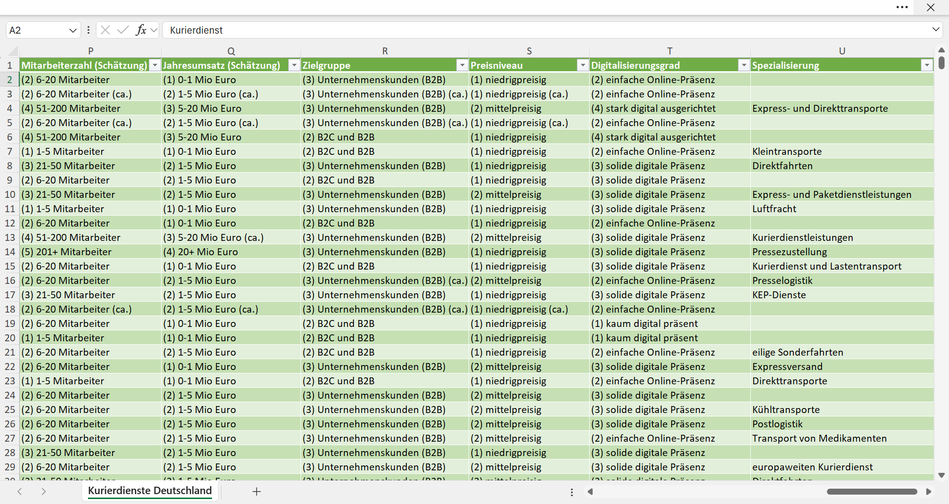
Task: Click the Select All corner triangle
Action: 13,51
